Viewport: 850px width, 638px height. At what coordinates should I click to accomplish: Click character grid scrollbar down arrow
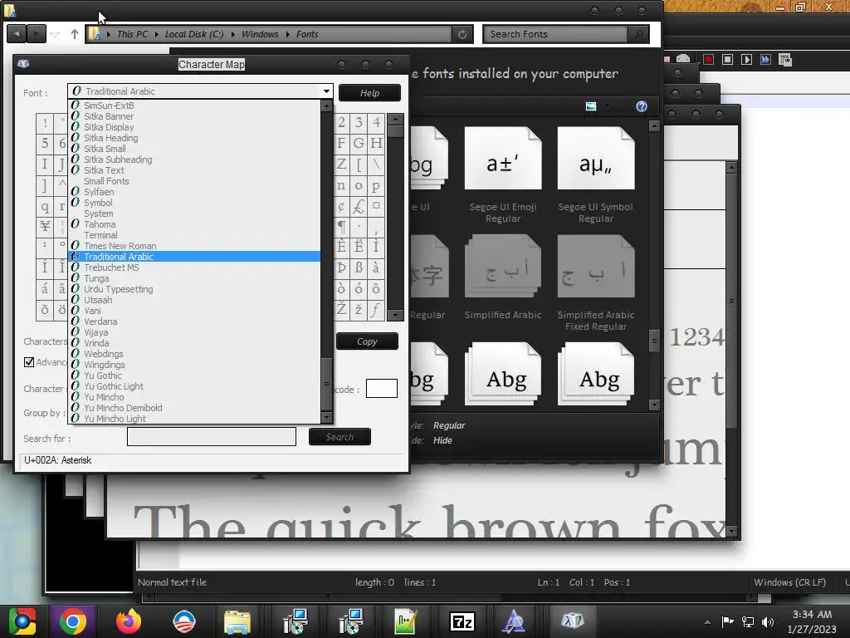tap(396, 315)
